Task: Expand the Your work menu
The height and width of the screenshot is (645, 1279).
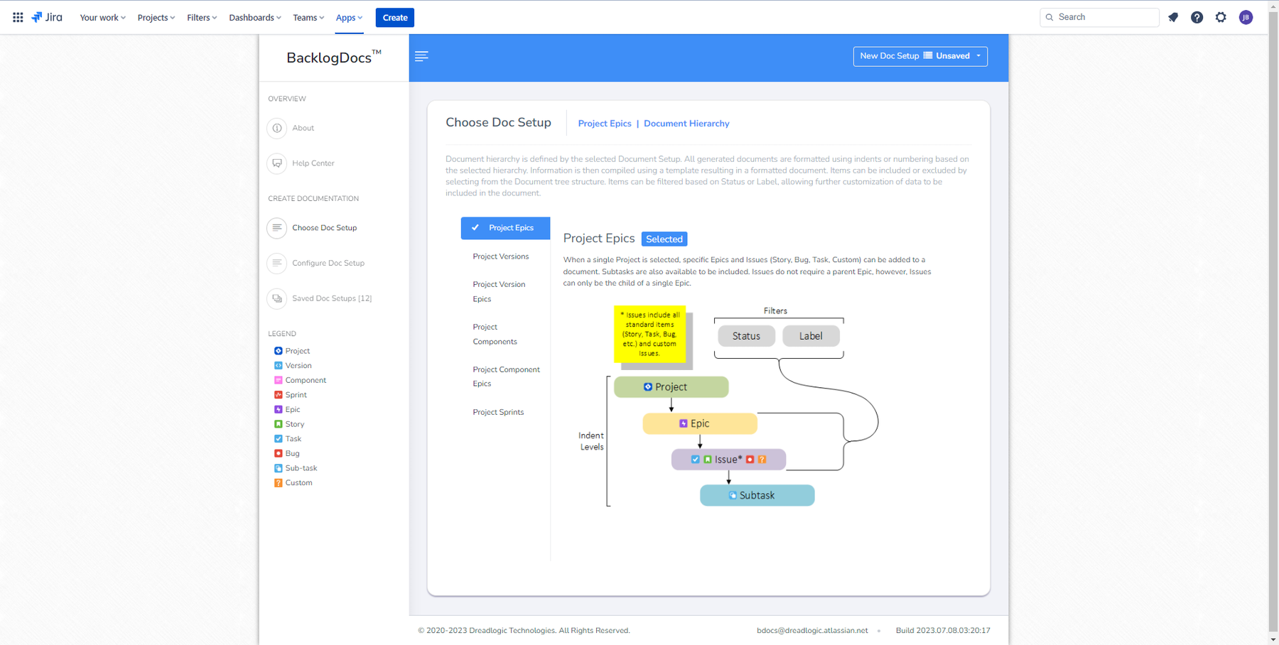Action: pyautogui.click(x=102, y=17)
